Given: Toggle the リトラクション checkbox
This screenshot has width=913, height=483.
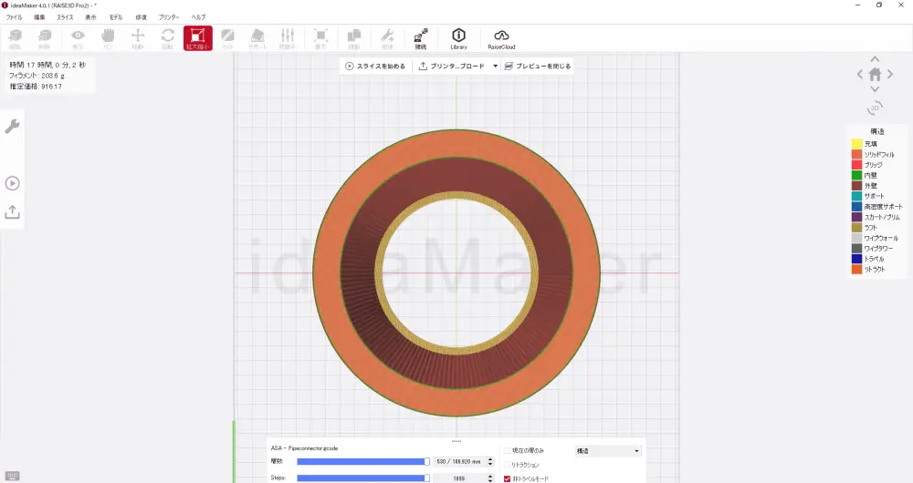Looking at the screenshot, I should (x=508, y=465).
